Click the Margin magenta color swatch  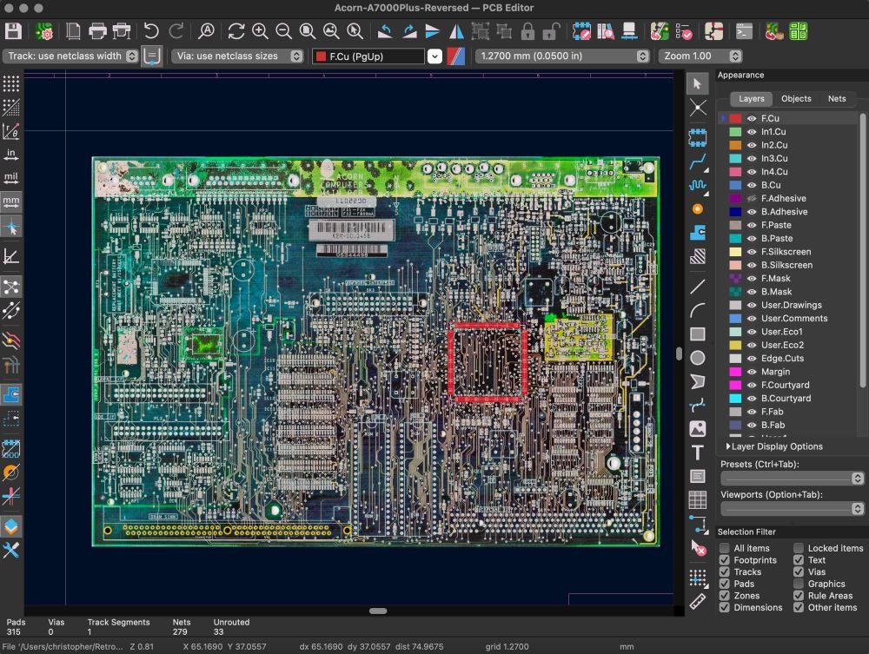tap(735, 372)
